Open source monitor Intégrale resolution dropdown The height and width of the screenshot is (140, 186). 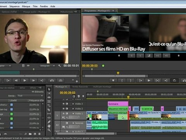coord(47,66)
